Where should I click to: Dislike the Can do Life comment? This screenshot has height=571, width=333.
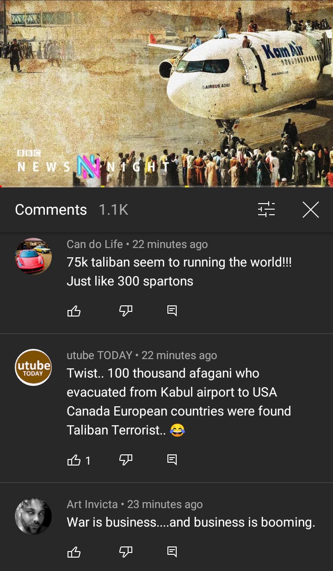126,311
